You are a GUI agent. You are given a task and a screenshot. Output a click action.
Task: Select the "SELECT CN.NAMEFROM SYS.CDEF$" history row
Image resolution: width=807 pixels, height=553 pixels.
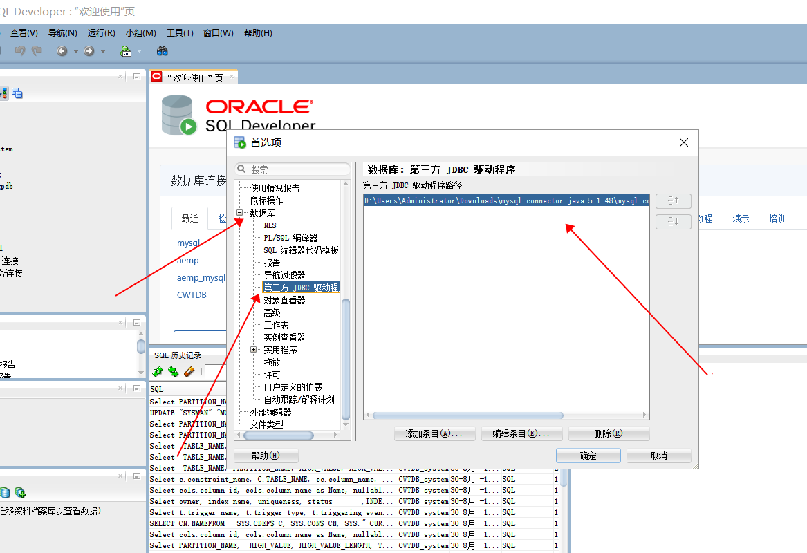(x=353, y=524)
